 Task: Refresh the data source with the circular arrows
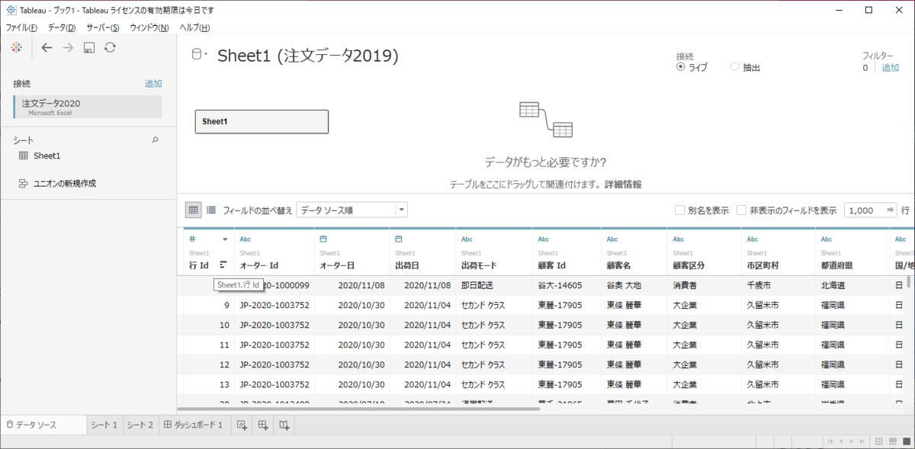[x=111, y=47]
